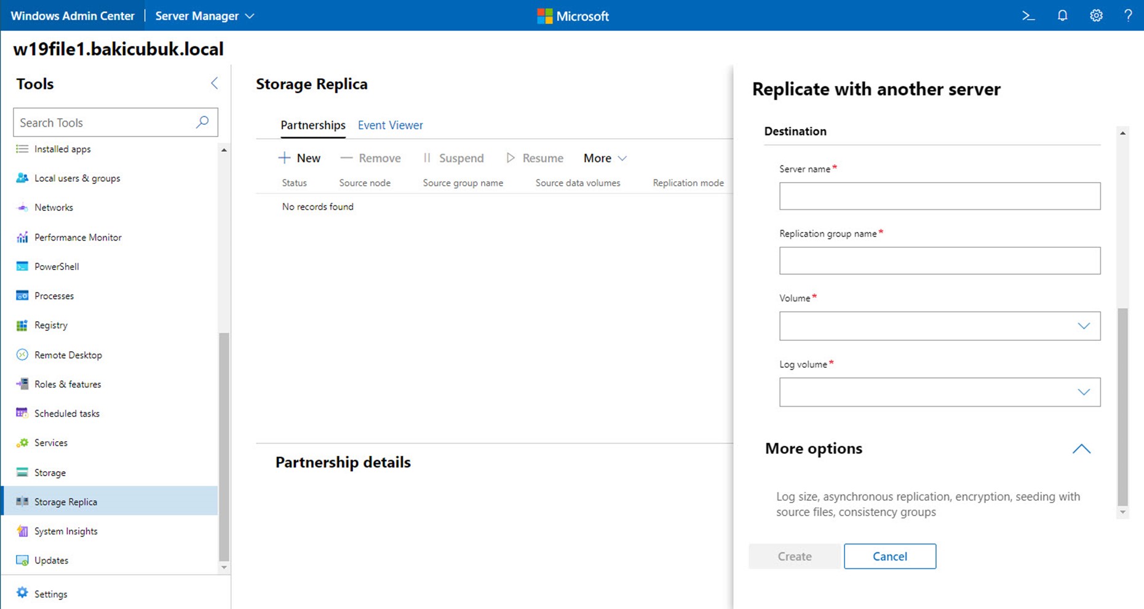Open the Volume dropdown
The height and width of the screenshot is (609, 1144).
tap(940, 326)
